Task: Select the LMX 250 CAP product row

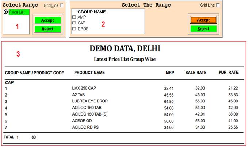Action: click(84, 88)
